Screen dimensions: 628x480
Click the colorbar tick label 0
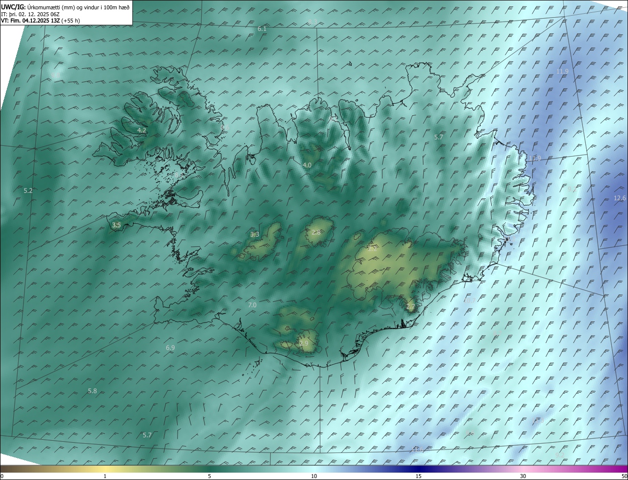(x=1, y=477)
